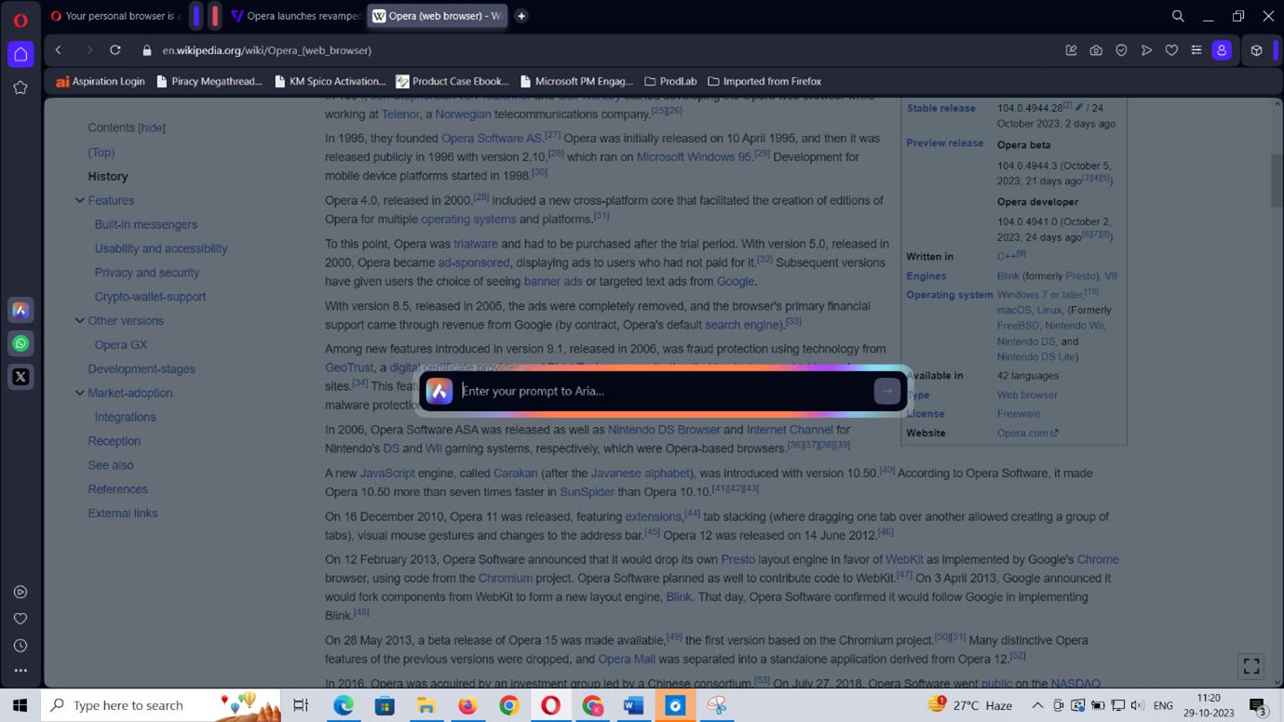1284x722 pixels.
Task: Open the Opera Mail article link
Action: (627, 659)
